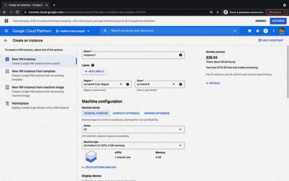Click the '4 GB' memory value
Screen dimensions: 289x181
tap(158, 157)
